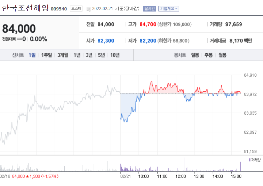Click the 81,159 price axis label
The width and height of the screenshot is (263, 186).
tap(250, 152)
